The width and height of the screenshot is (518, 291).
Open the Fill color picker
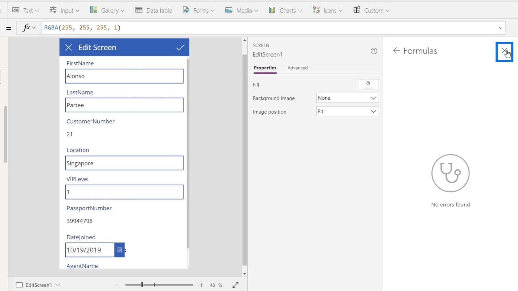[x=368, y=84]
